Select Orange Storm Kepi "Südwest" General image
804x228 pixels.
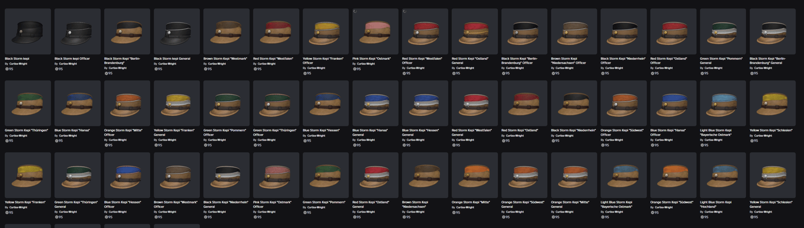click(524, 175)
